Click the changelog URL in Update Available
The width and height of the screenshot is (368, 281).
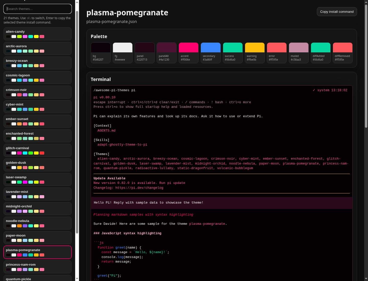pos(139,188)
